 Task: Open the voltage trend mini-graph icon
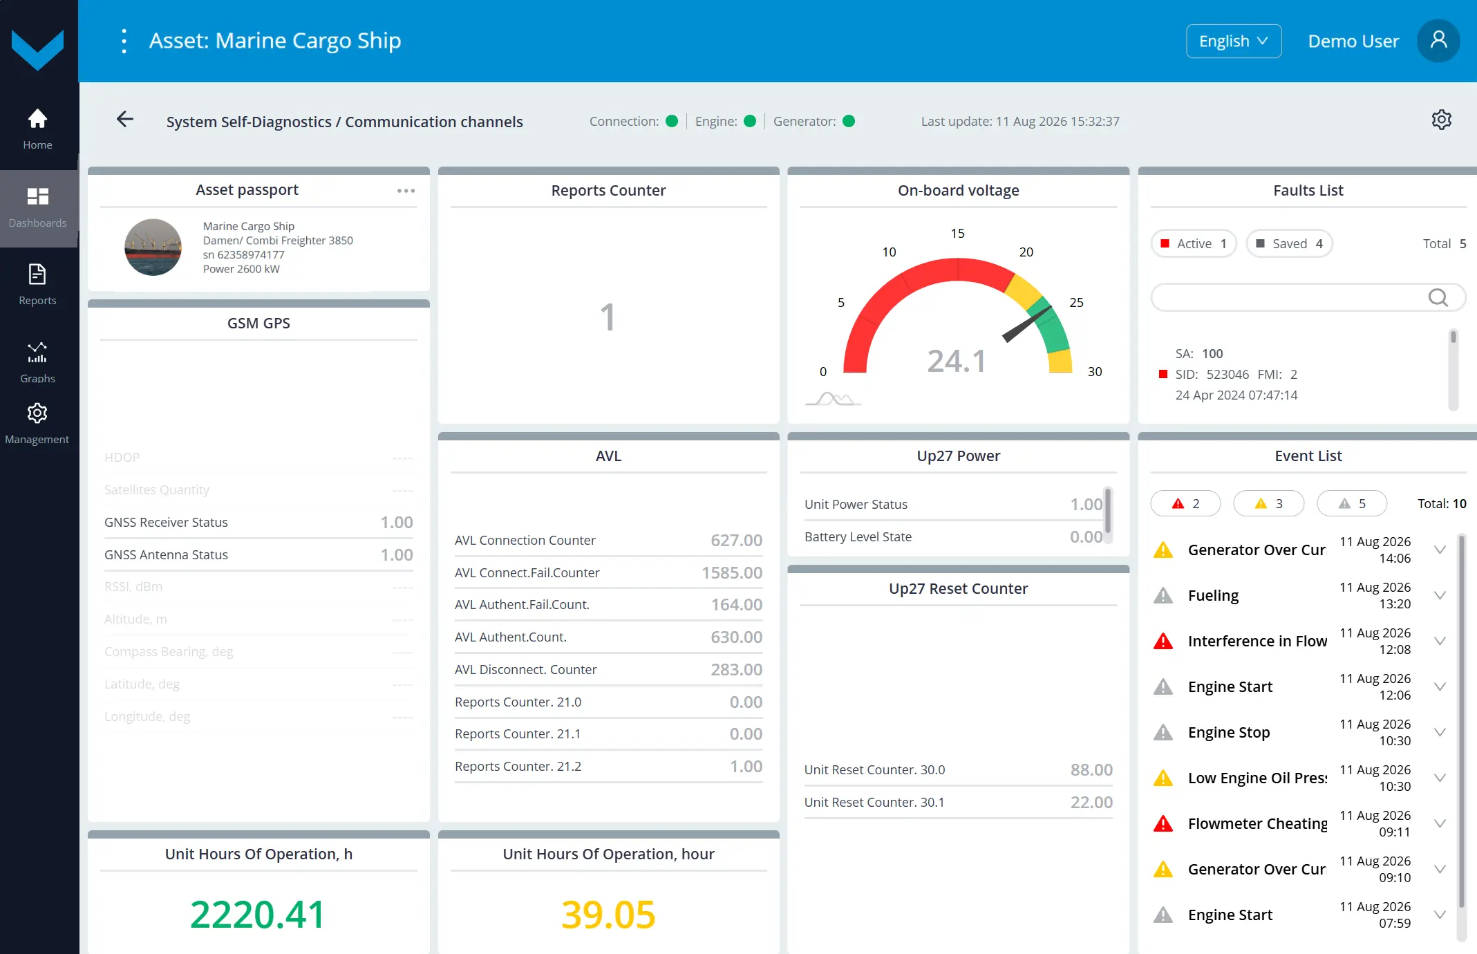(x=833, y=399)
